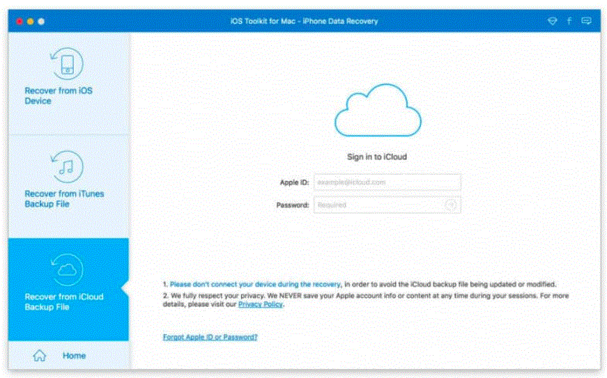Screen dimensions: 607x378
Task: Select Recover from iCloud Backup File mode
Action: tap(68, 289)
